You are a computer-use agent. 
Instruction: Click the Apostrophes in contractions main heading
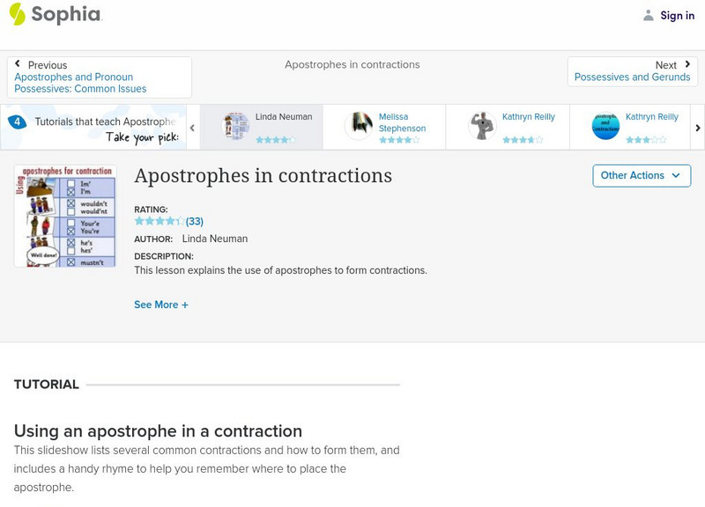[263, 176]
